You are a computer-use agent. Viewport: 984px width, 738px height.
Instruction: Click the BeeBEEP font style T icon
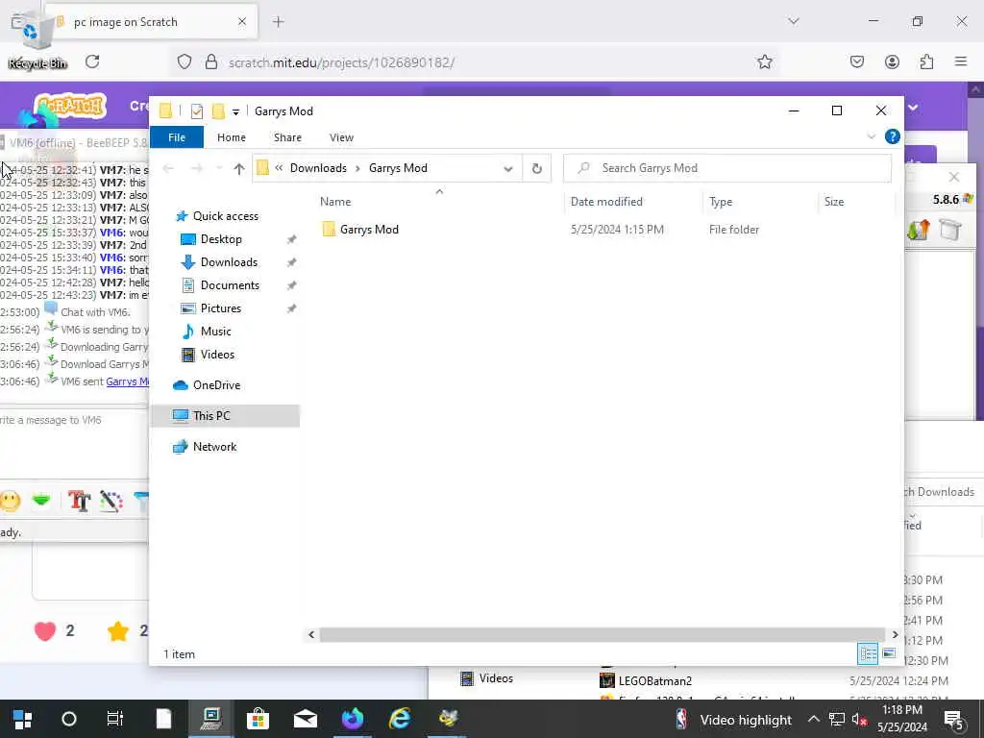click(79, 501)
